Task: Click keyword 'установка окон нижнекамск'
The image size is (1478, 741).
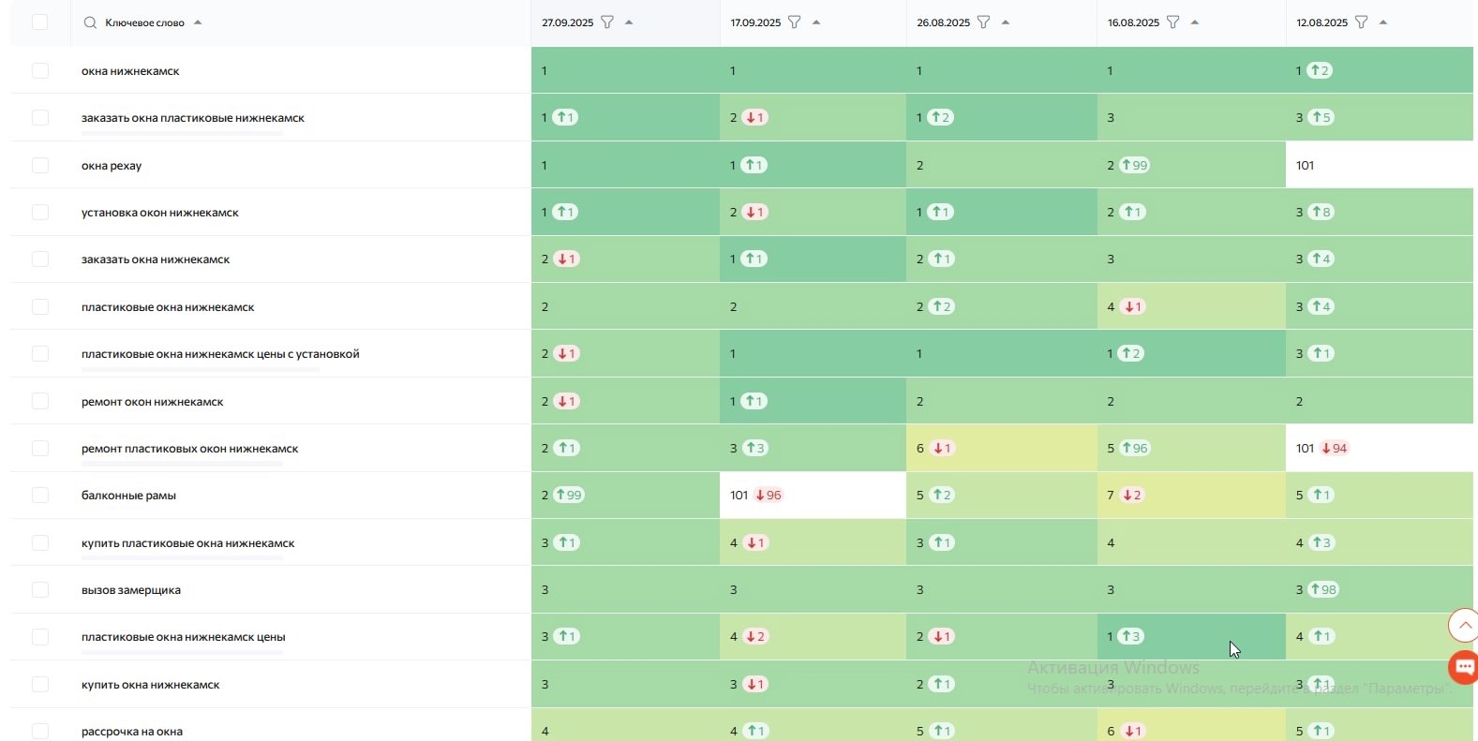Action: pyautogui.click(x=160, y=213)
